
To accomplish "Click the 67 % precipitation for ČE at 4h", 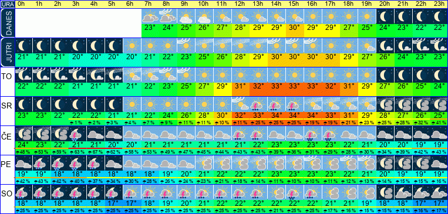I will coord(96,152).
